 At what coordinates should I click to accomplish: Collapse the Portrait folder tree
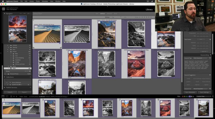pyautogui.click(x=8, y=52)
